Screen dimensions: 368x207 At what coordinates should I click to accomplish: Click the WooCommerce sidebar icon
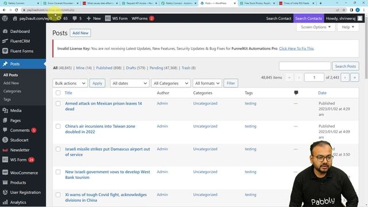(x=5, y=172)
